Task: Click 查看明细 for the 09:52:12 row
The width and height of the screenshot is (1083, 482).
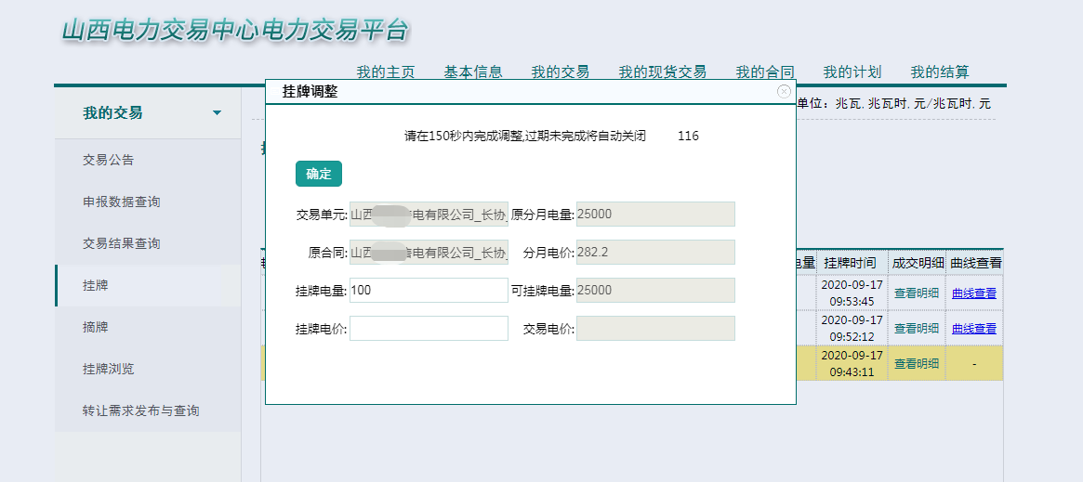Action: [917, 329]
